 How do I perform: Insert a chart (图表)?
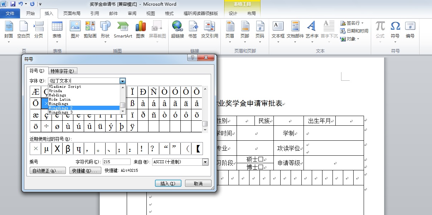tap(140, 30)
